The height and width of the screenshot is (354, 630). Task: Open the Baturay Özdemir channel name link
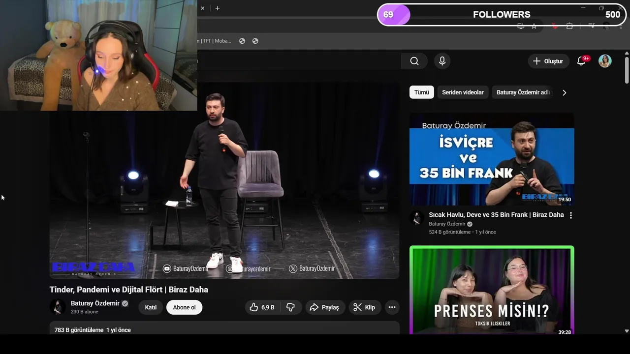click(x=95, y=303)
